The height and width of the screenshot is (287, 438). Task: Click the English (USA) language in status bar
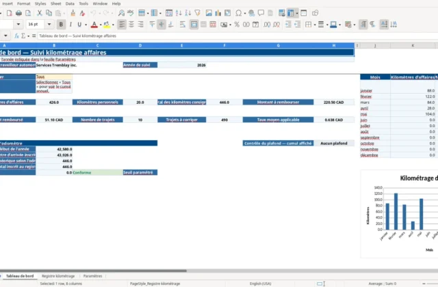point(260,284)
